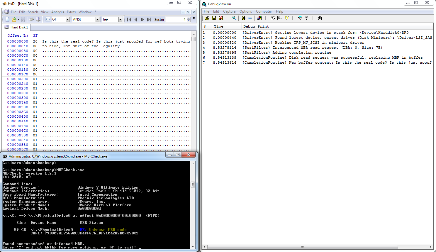Expand the recent files arrow beside Open in HxD

click(x=18, y=19)
